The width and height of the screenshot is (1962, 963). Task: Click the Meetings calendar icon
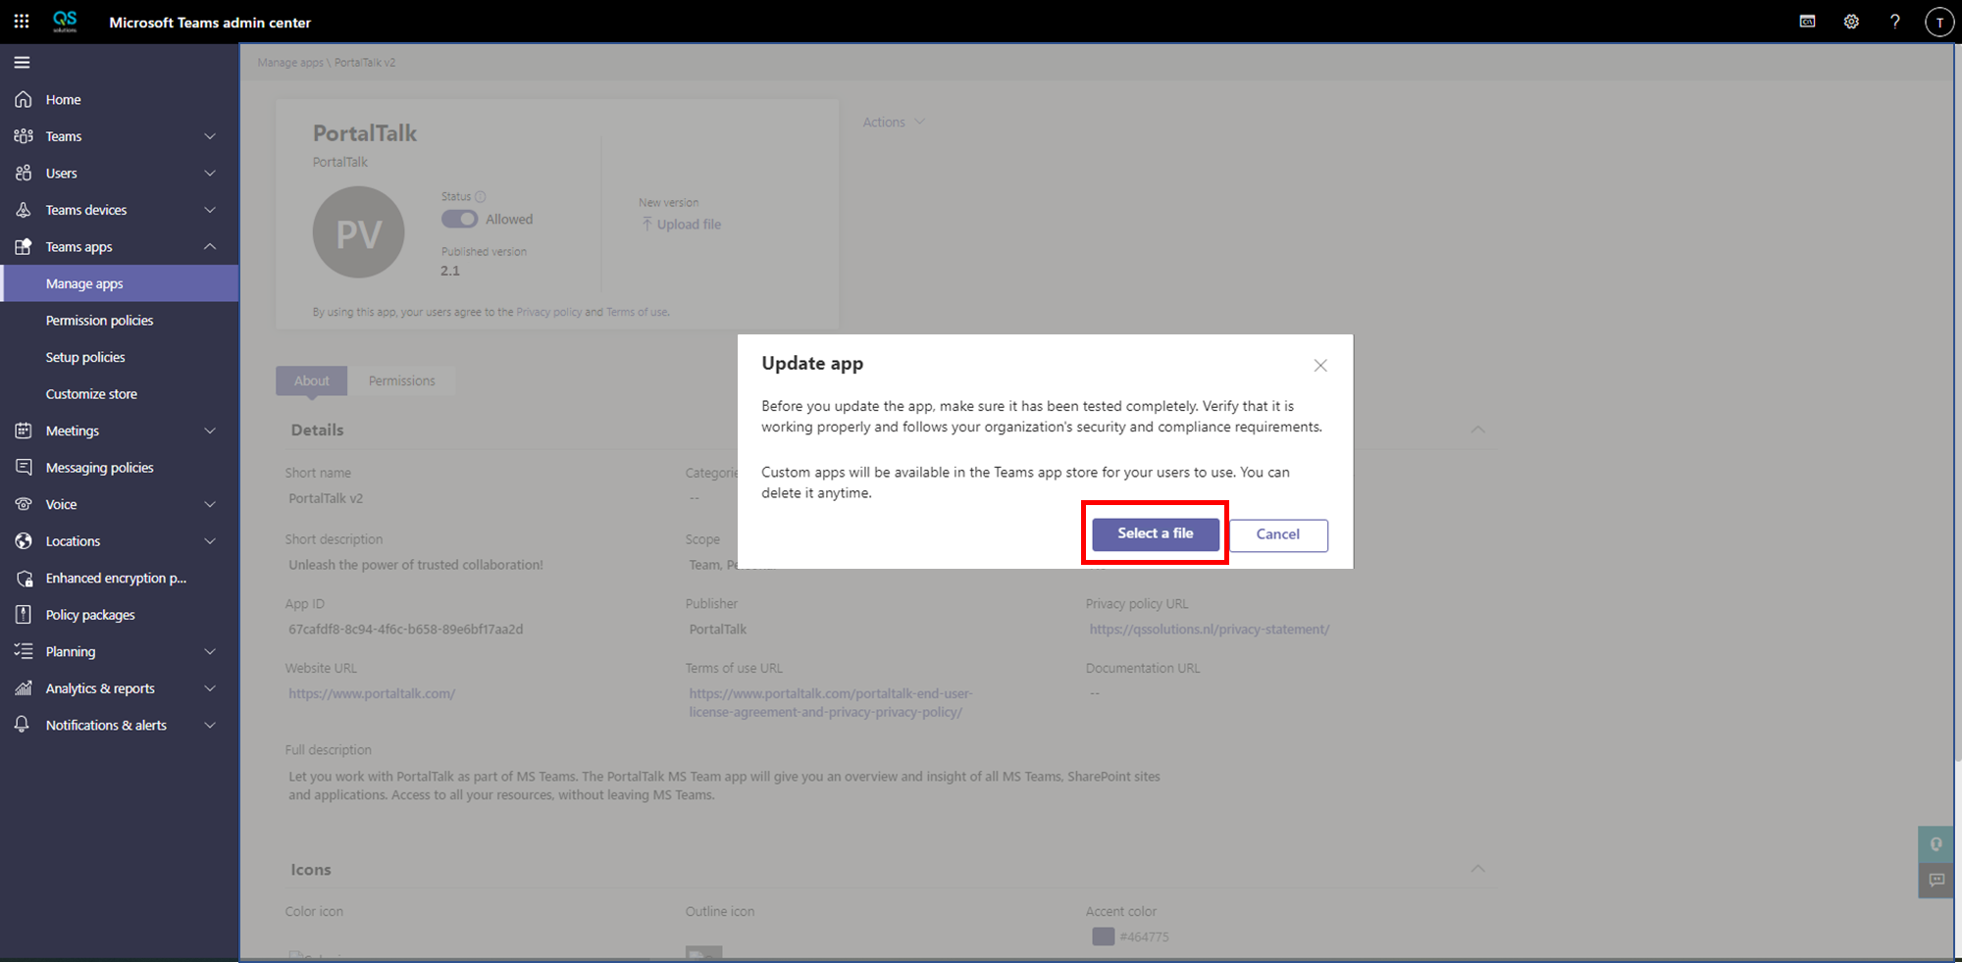24,431
